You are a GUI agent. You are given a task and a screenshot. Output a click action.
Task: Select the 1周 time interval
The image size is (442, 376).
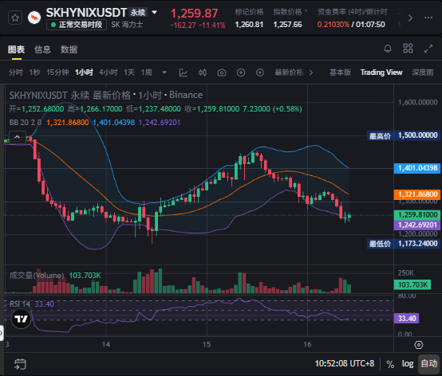click(147, 72)
